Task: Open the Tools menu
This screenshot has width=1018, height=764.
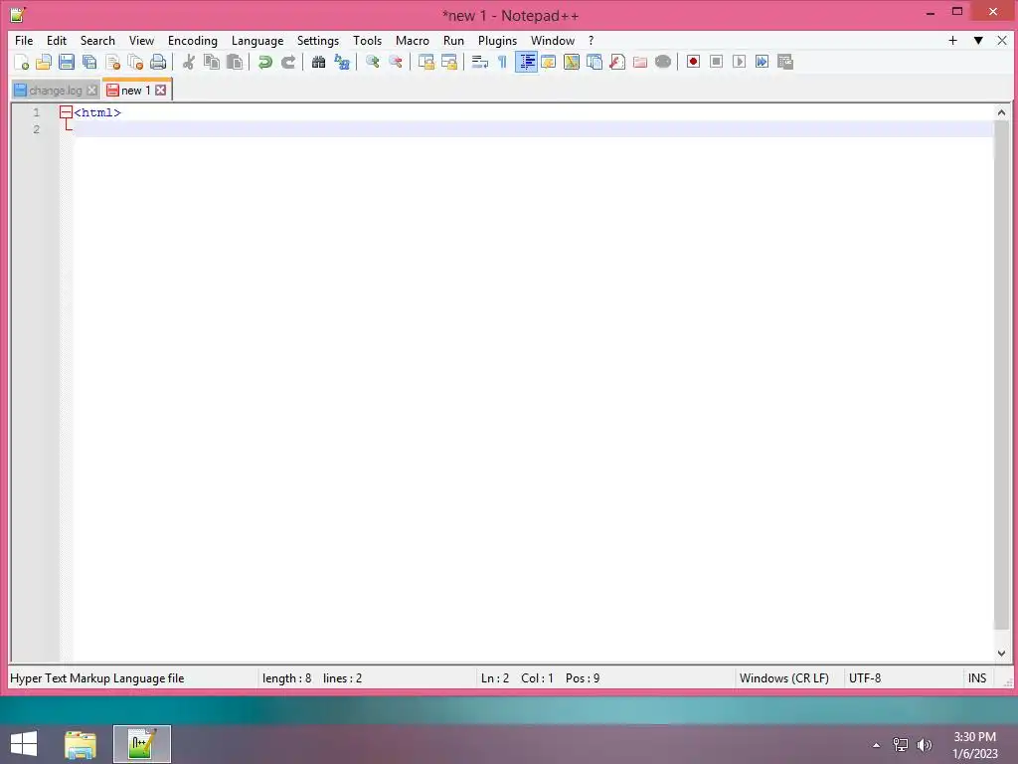Action: pyautogui.click(x=367, y=40)
